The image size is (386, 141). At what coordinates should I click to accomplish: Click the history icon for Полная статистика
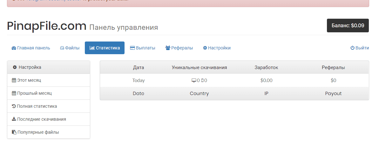[x=14, y=106]
